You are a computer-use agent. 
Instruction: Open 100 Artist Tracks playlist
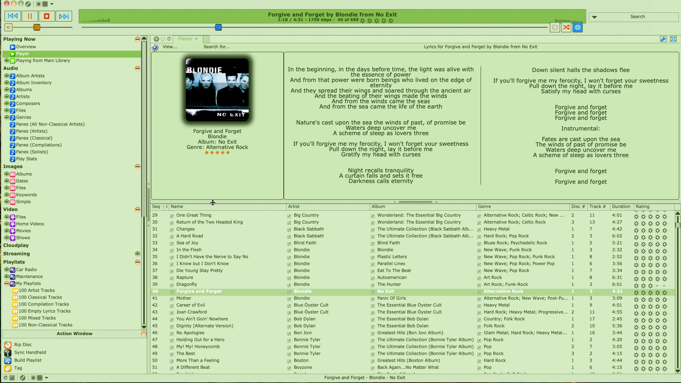[x=37, y=290]
